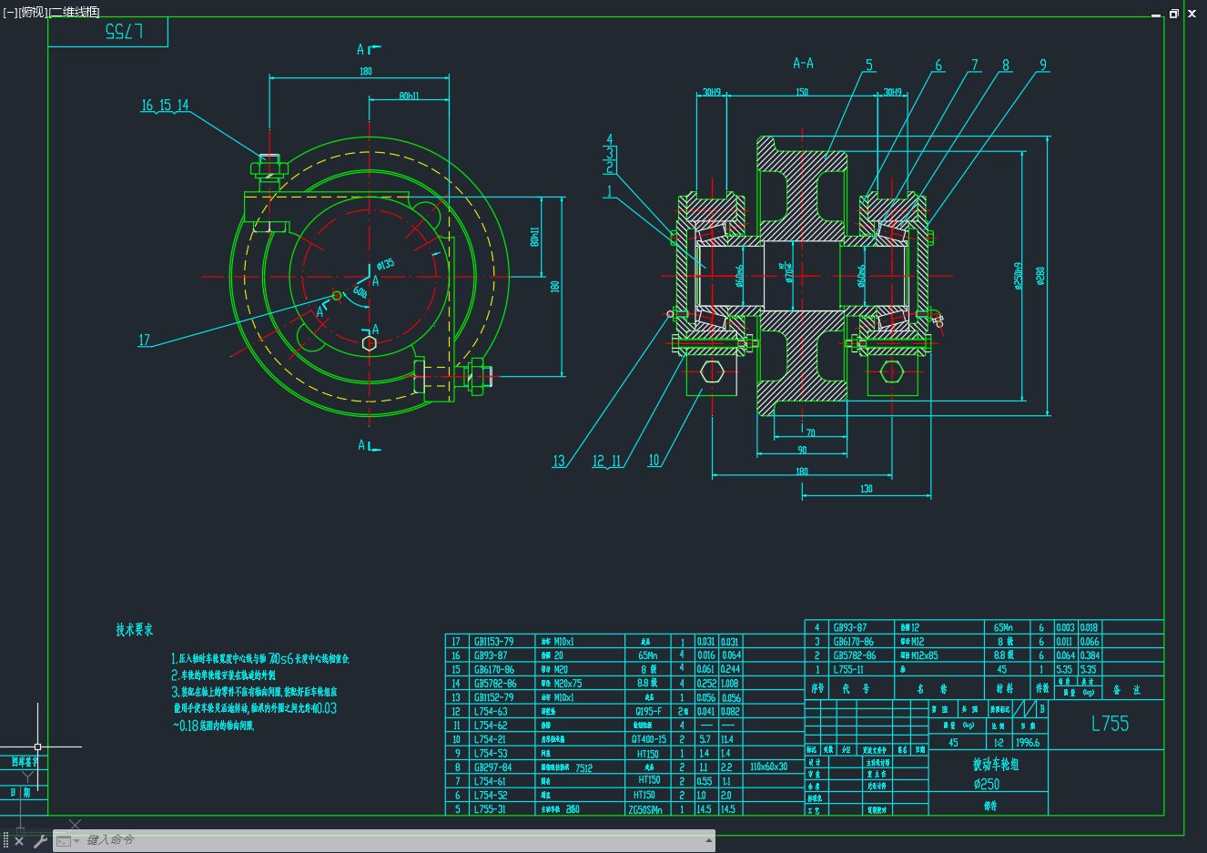The height and width of the screenshot is (853, 1207).
Task: Select the L754-21 part code cell
Action: coord(490,739)
